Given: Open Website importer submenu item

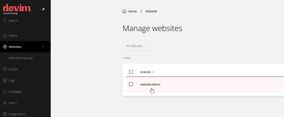Looking at the screenshot, I should (21, 58).
